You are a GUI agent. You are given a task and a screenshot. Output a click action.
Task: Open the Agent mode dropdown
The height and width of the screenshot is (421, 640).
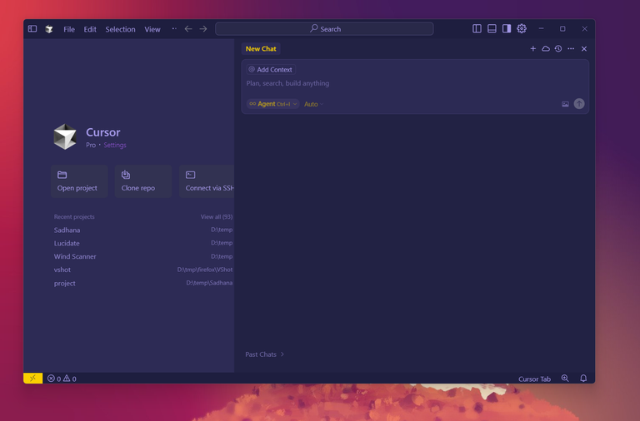tap(272, 104)
